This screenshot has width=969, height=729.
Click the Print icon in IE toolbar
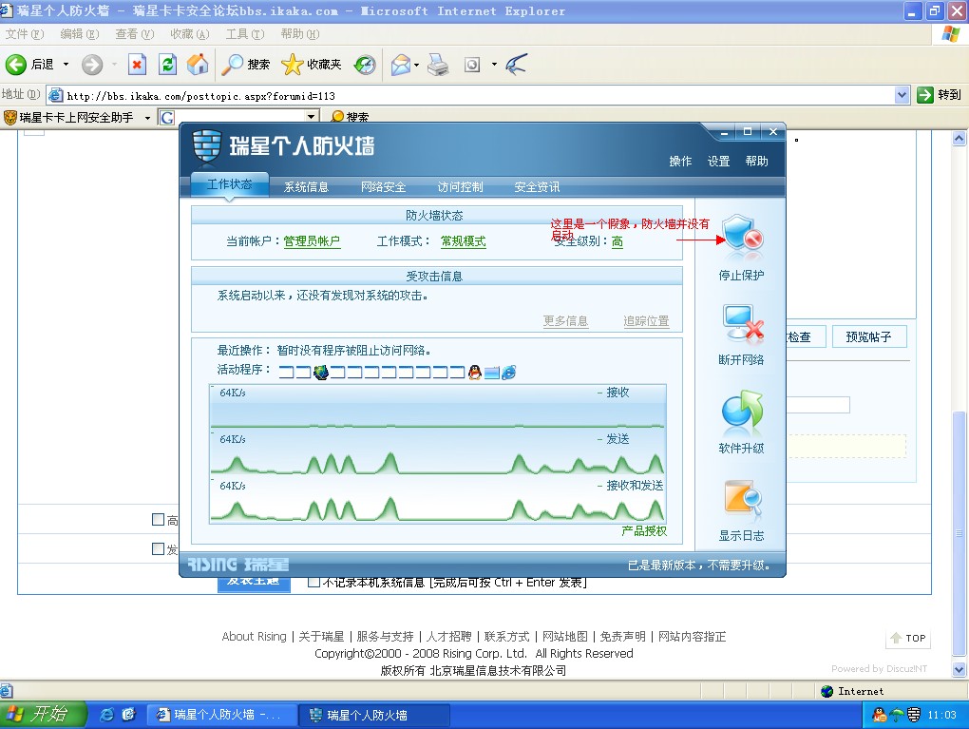pyautogui.click(x=437, y=65)
